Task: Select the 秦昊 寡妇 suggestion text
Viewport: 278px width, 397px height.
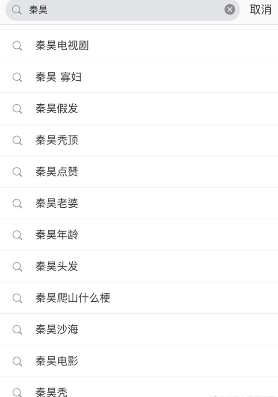Action: [59, 77]
